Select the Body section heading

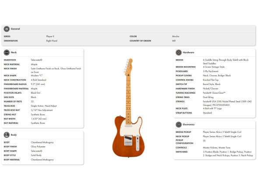(x=14, y=135)
